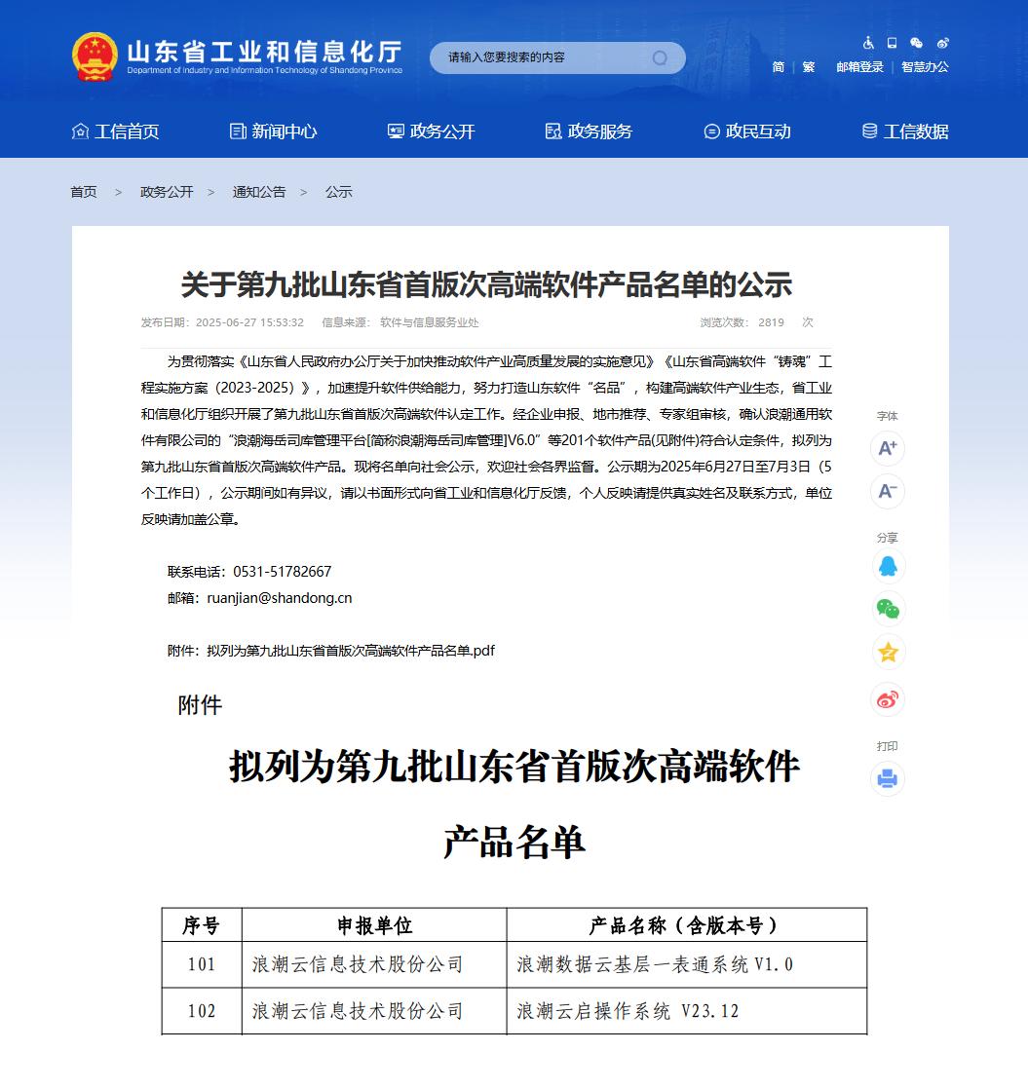Open the 政务服务 navigation item
1028x1089 pixels.
click(589, 131)
